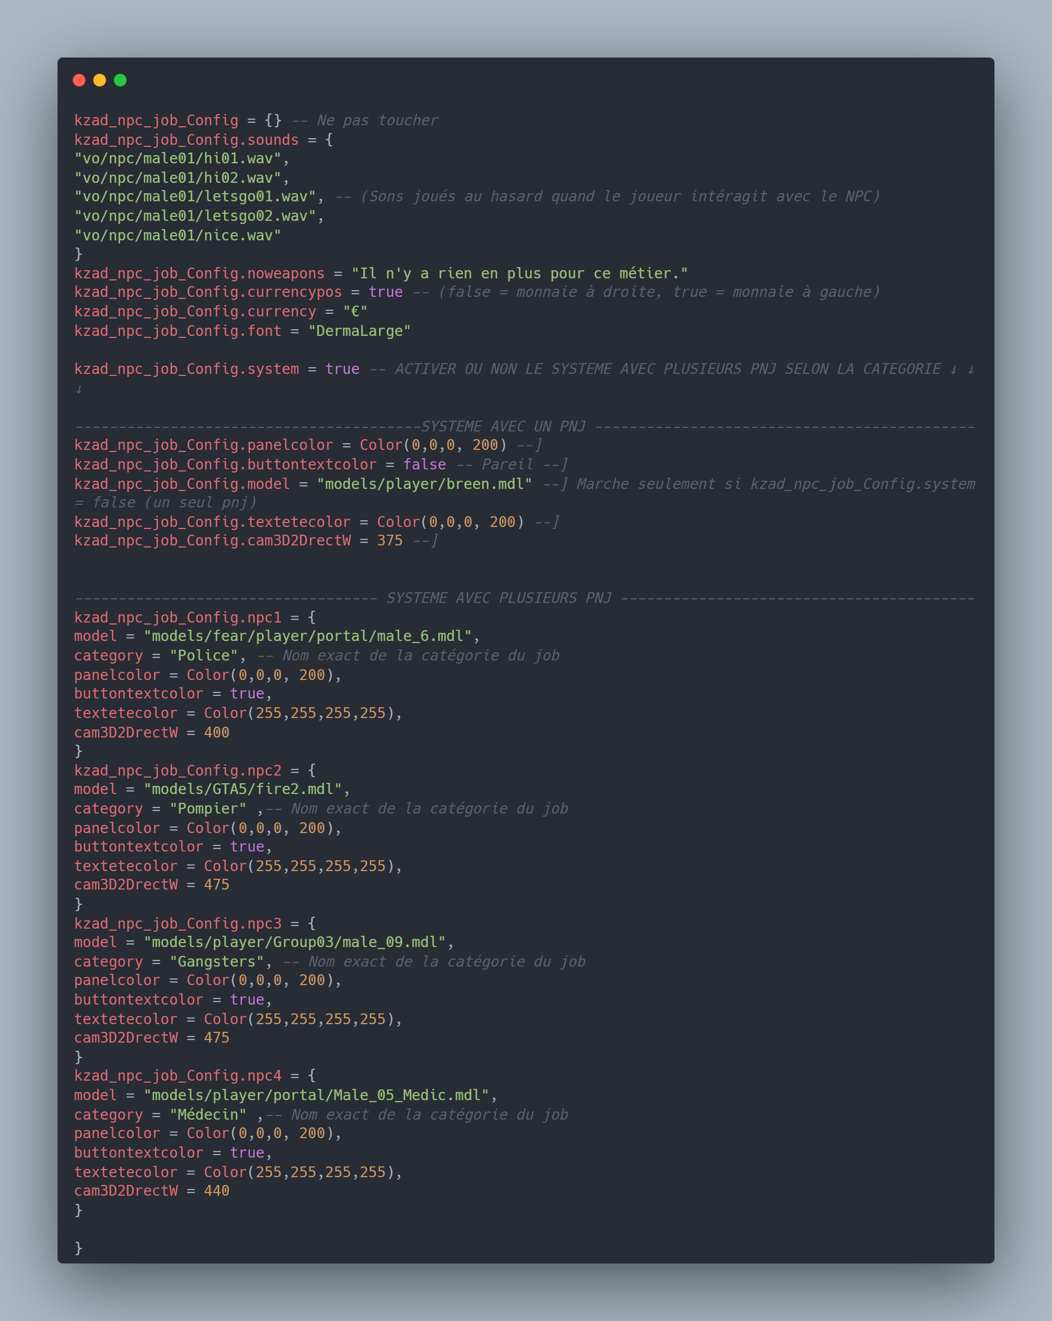
Task: Select string "models/fear/player/portal/male_6.mdl"
Action: click(308, 636)
